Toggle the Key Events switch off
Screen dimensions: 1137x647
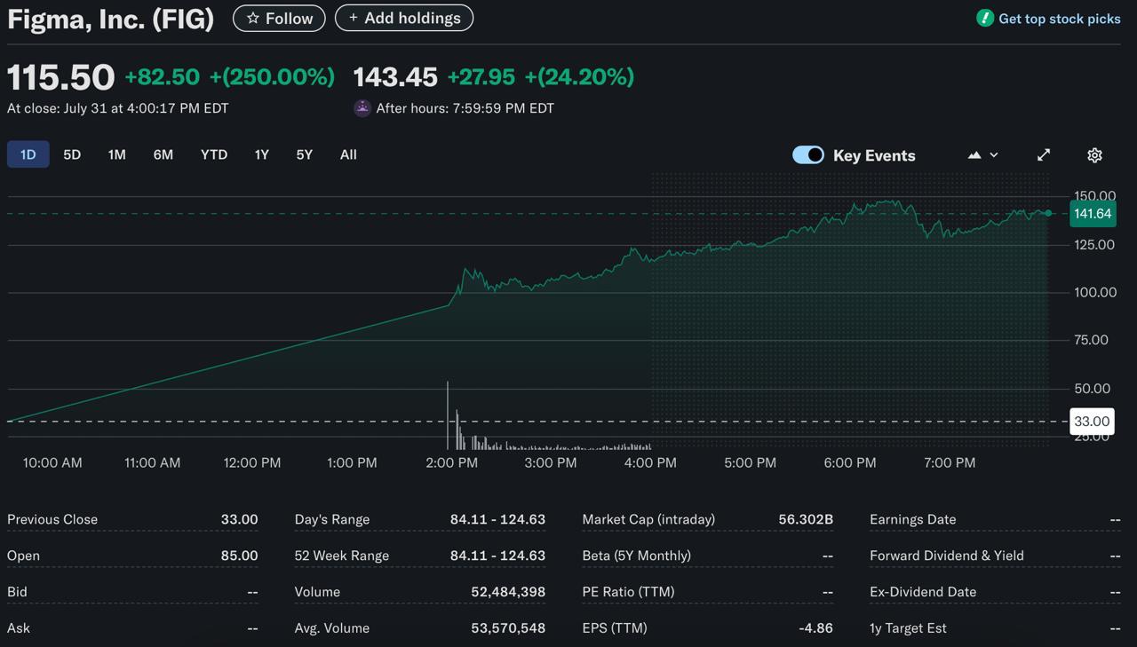tap(808, 155)
